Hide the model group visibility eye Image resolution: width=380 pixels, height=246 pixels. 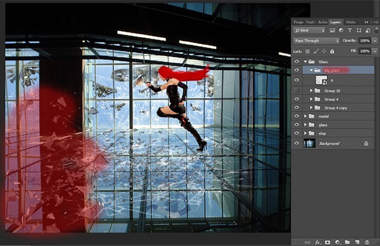pyautogui.click(x=296, y=116)
